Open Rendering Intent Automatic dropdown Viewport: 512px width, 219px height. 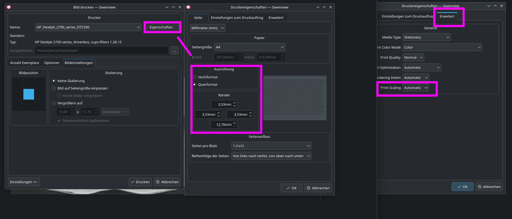[x=416, y=78]
